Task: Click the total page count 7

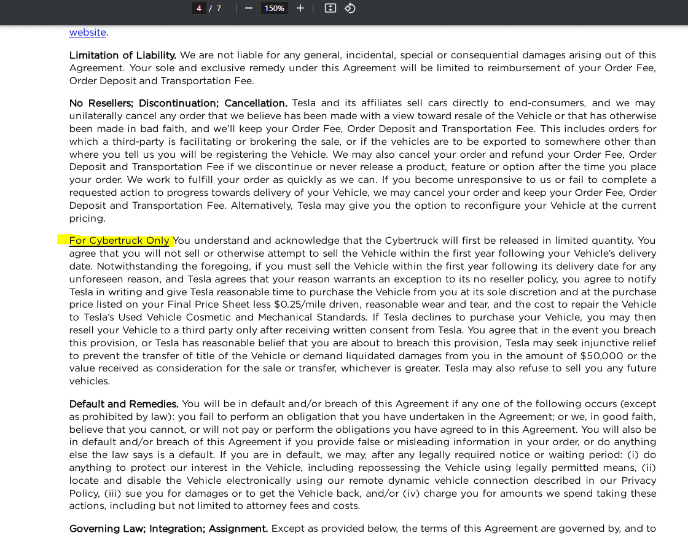Action: click(219, 9)
